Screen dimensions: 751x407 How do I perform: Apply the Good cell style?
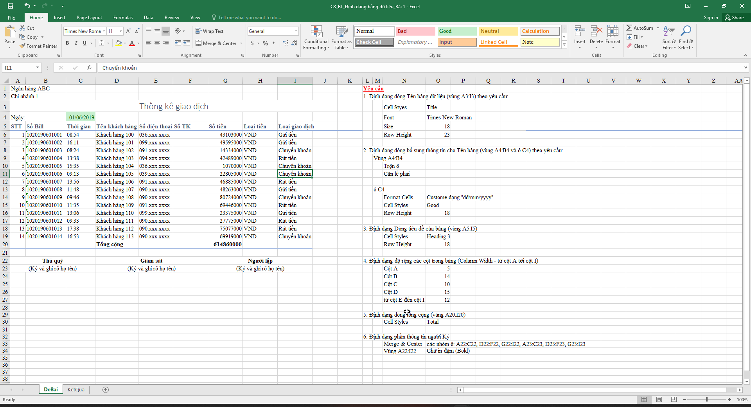tap(456, 31)
